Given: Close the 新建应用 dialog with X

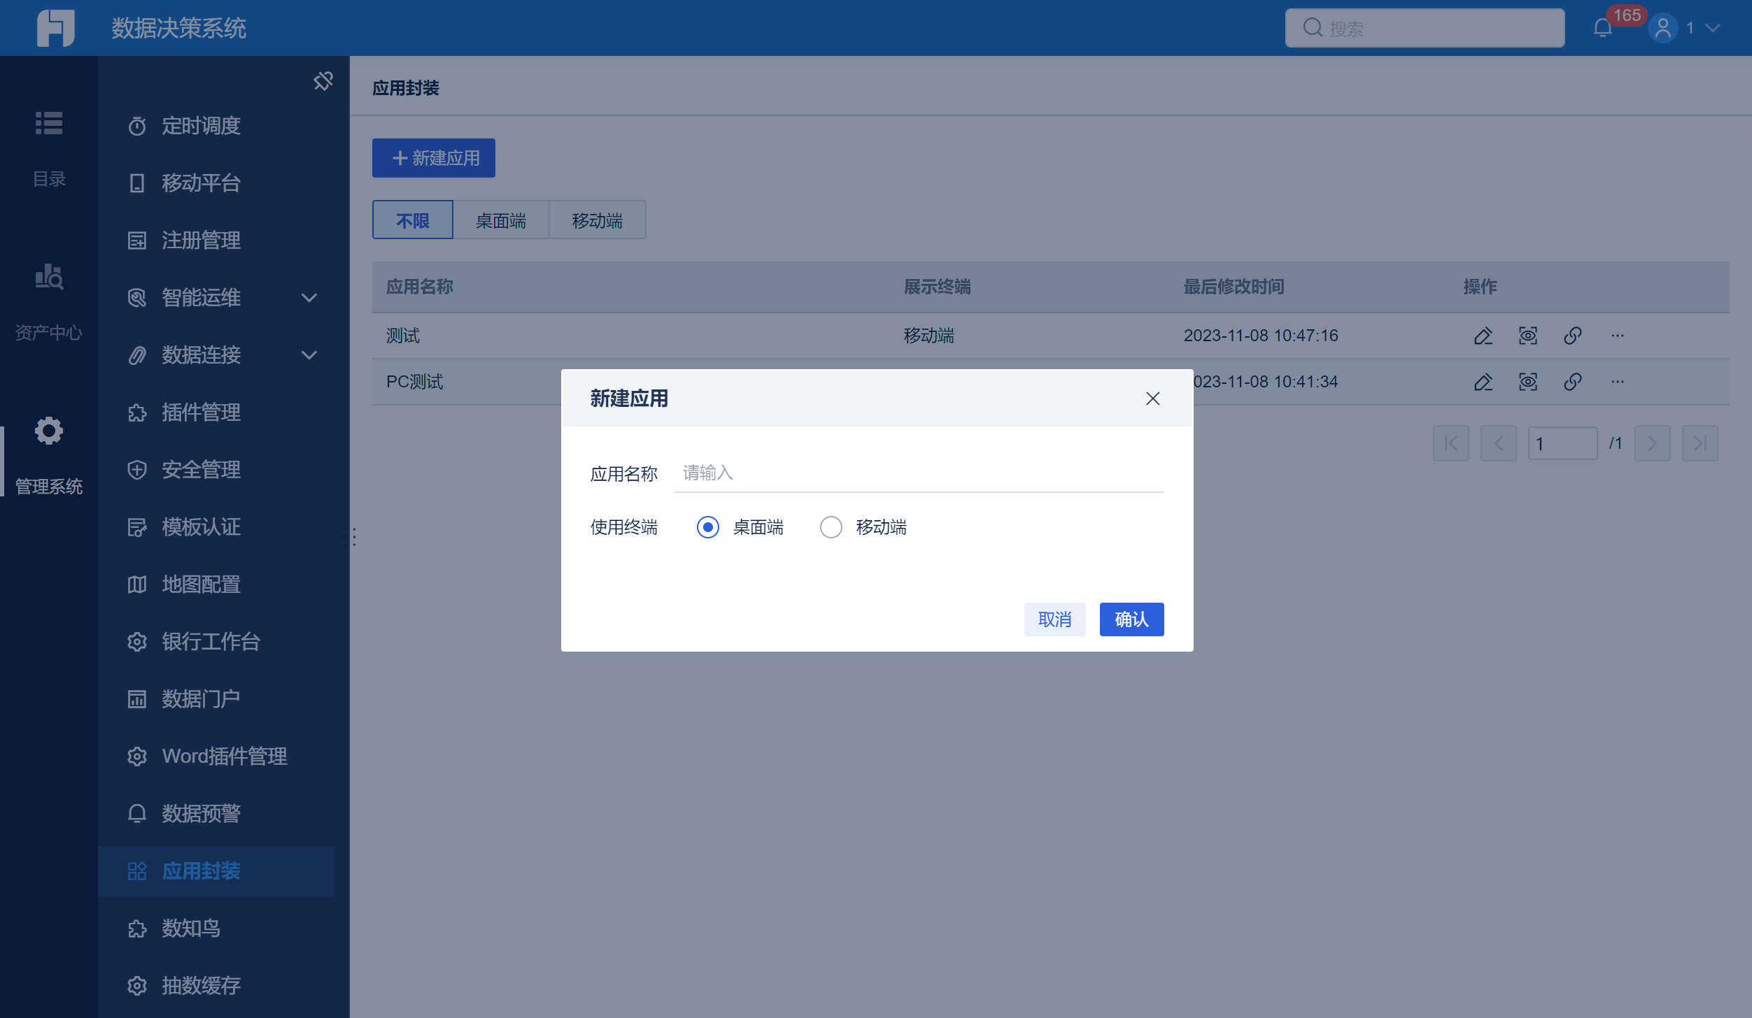Looking at the screenshot, I should (1152, 399).
